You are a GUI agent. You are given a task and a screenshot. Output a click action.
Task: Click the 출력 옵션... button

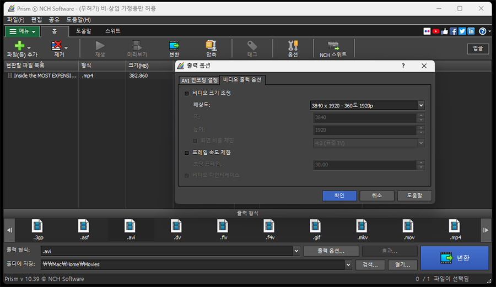(x=331, y=251)
